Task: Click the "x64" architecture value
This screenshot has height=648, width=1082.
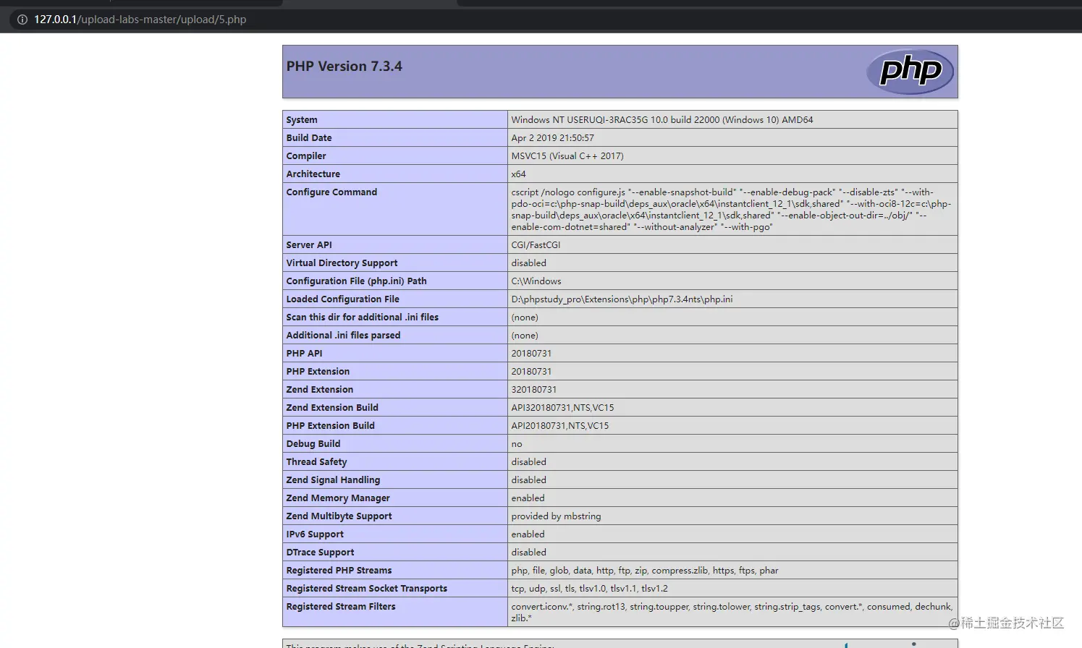Action: (x=518, y=174)
